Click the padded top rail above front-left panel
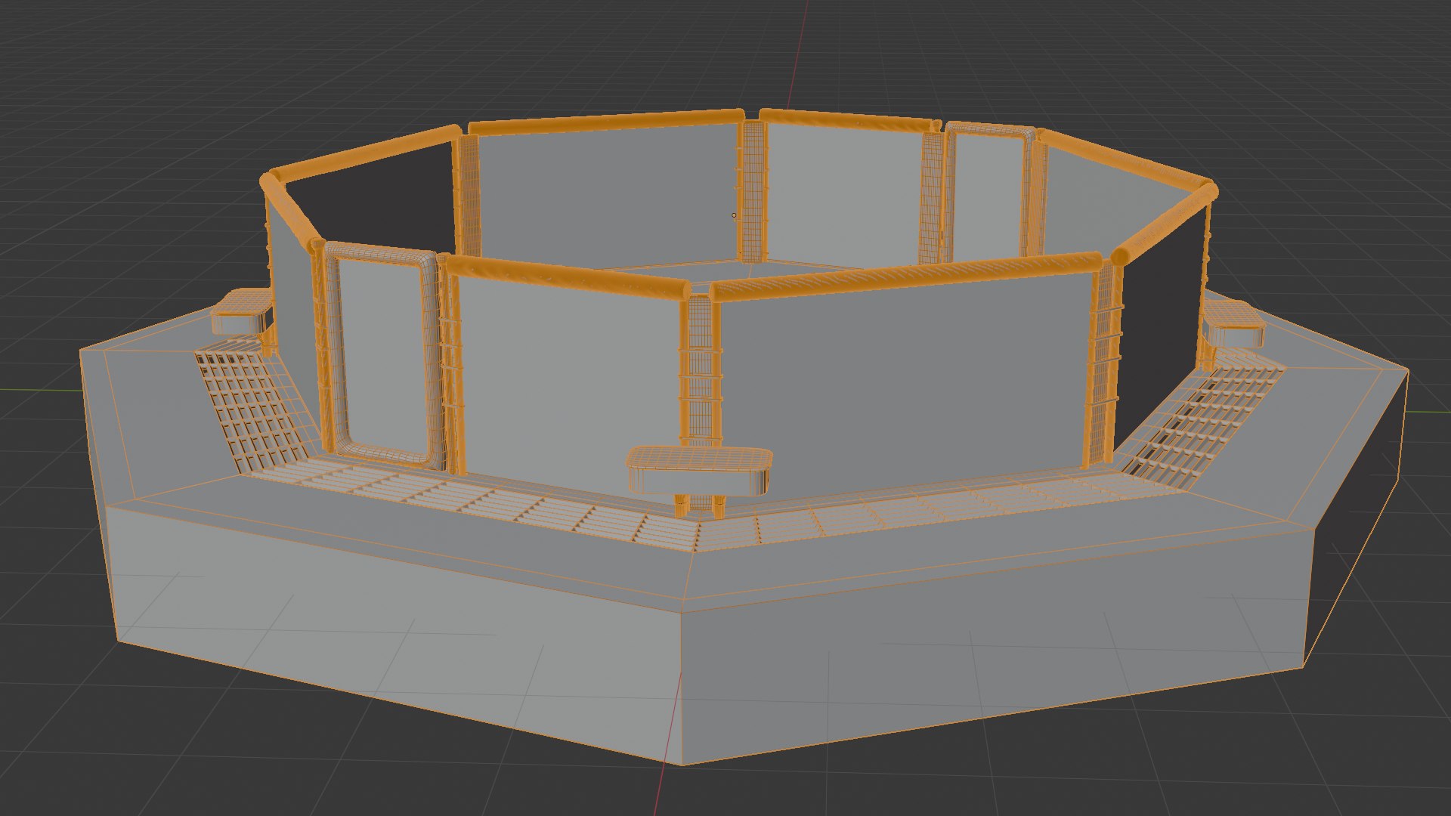Screen dimensions: 1451x816 coord(567,277)
